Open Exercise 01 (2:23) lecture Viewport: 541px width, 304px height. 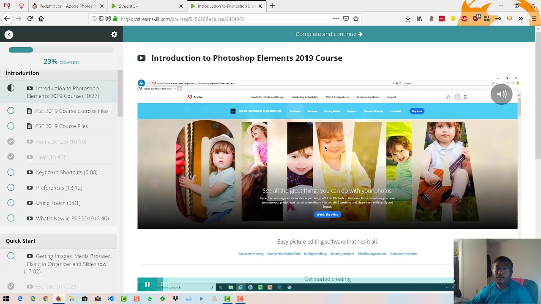click(x=53, y=287)
